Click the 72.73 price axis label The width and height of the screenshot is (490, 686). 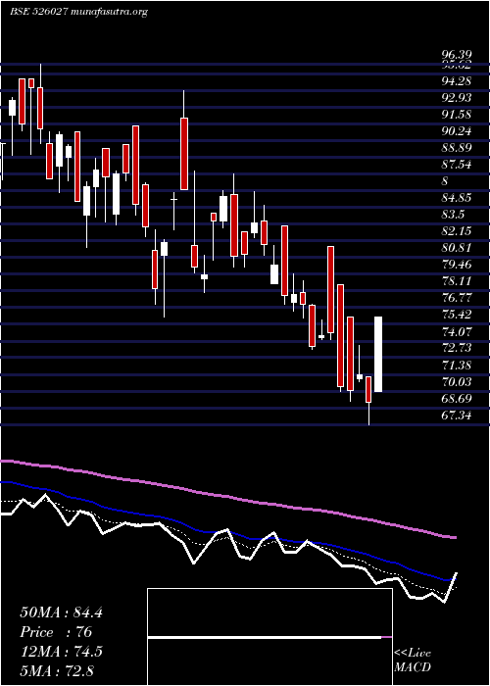pos(457,348)
